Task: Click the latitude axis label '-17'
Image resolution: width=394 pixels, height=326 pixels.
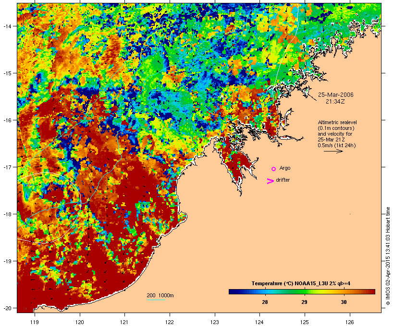Action: (7, 167)
